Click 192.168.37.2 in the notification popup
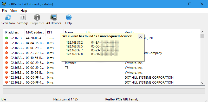208x102 pixels. click(x=75, y=43)
